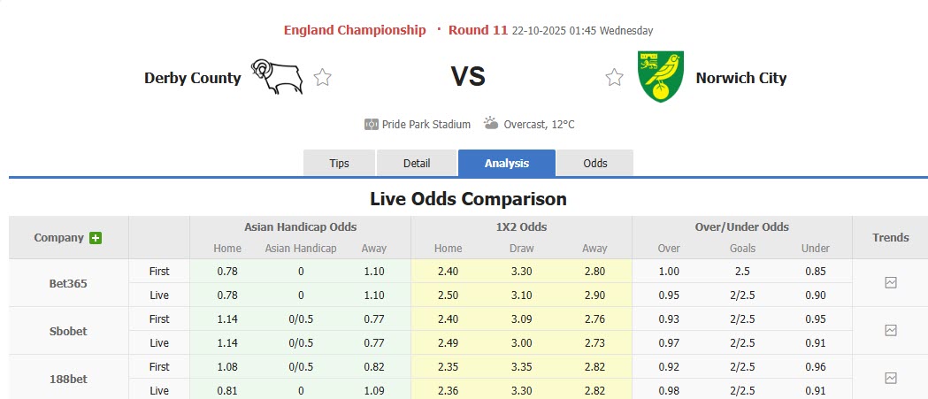Favorite Derby County with the star
This screenshot has width=928, height=399.
[x=323, y=78]
